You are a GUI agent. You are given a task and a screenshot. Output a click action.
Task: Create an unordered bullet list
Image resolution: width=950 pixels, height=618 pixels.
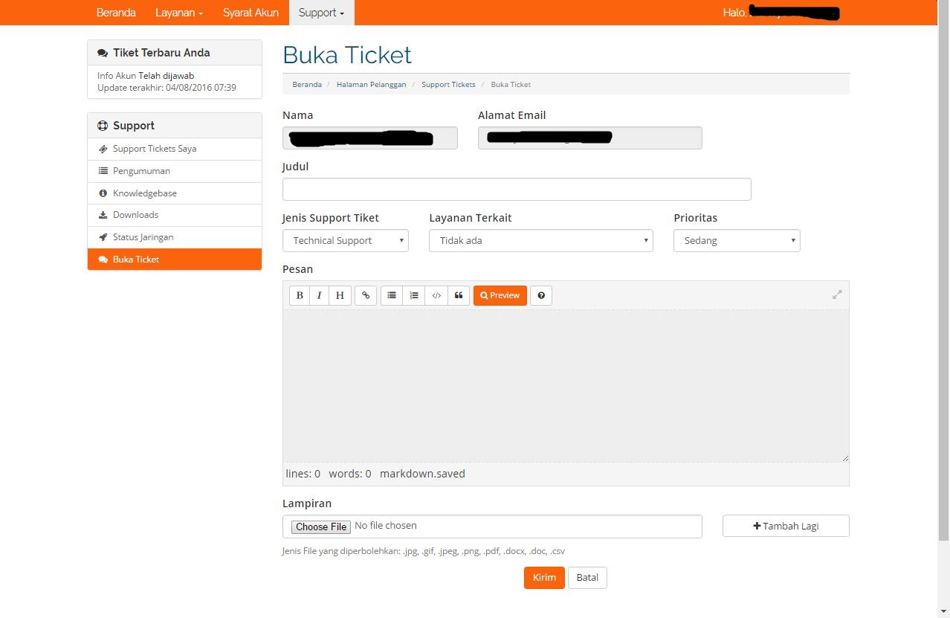392,295
